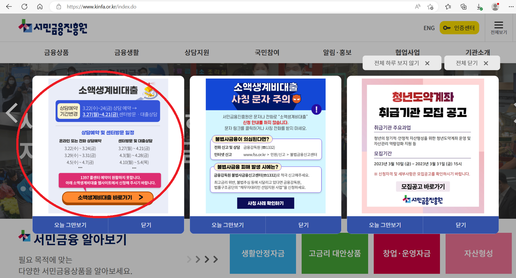Open Collections icon in toolbar
The height and width of the screenshot is (278, 516).
point(464,7)
